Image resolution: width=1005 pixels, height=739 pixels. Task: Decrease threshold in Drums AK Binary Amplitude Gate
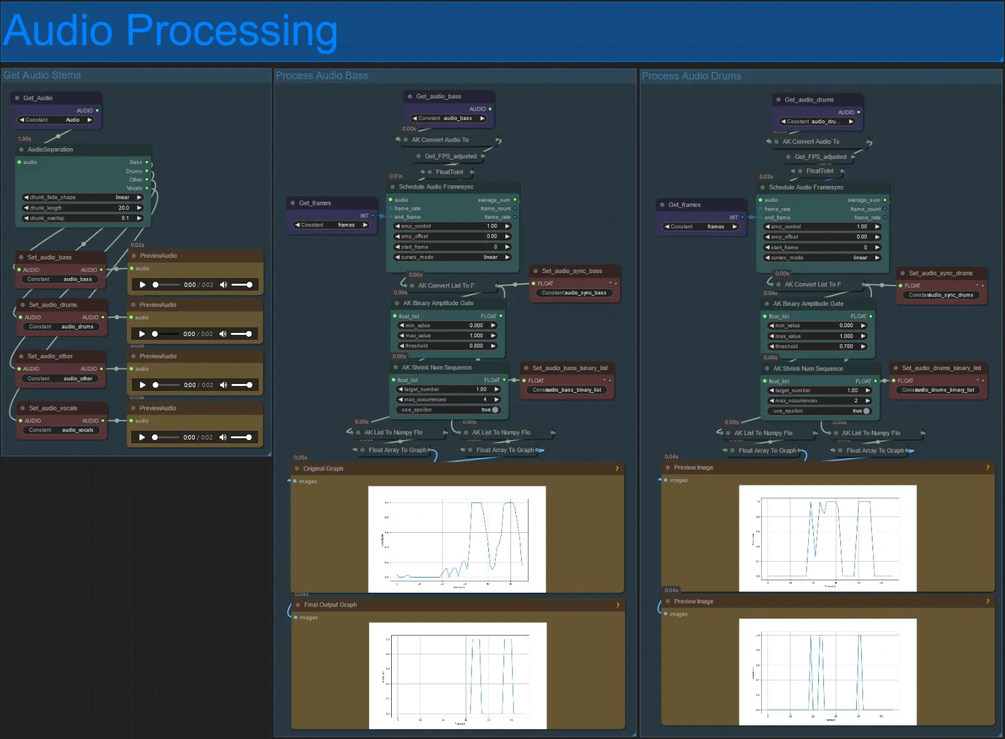tap(771, 347)
